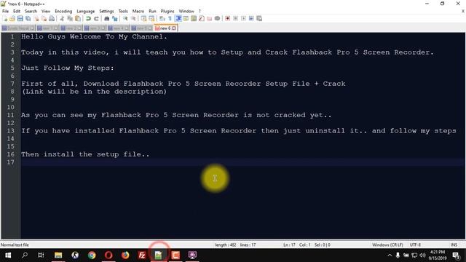
Task: Click 'Normal text file' in status bar
Action: (15, 245)
